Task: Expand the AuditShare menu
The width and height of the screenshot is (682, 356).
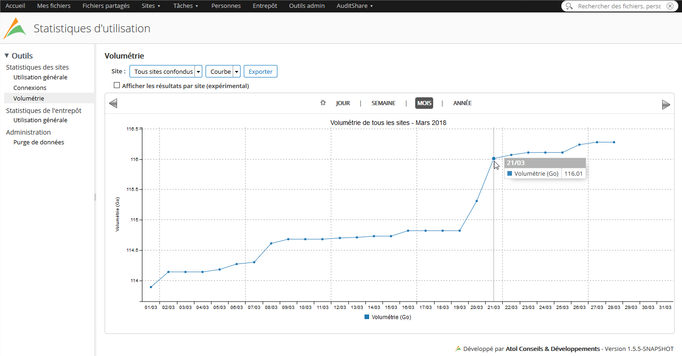Action: tap(355, 6)
